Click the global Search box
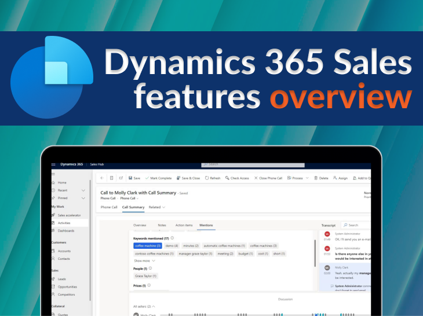 (253, 164)
